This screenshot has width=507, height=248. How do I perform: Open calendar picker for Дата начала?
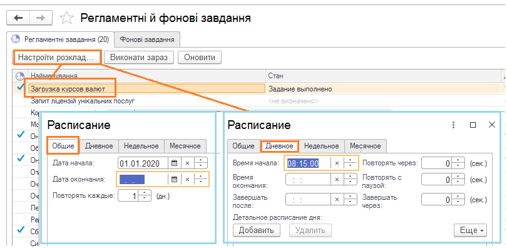click(174, 163)
